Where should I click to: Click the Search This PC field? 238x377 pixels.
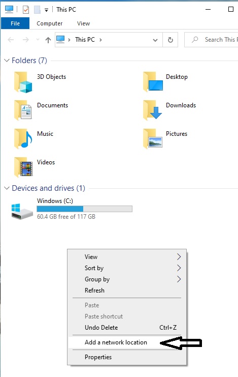click(x=211, y=40)
